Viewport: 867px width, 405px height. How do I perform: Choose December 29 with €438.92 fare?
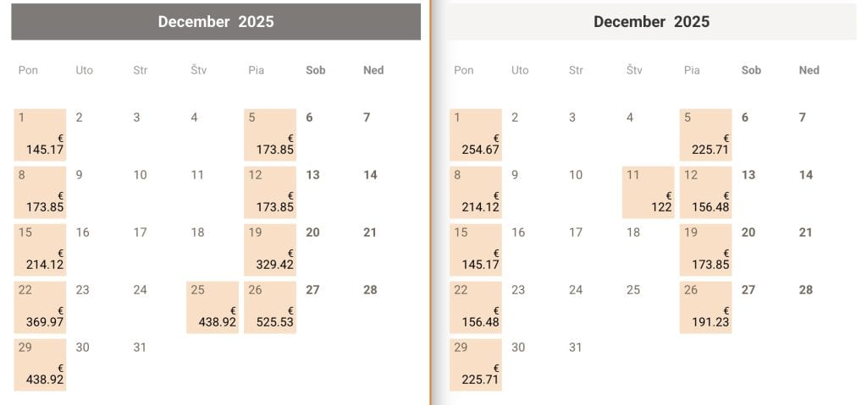click(40, 364)
